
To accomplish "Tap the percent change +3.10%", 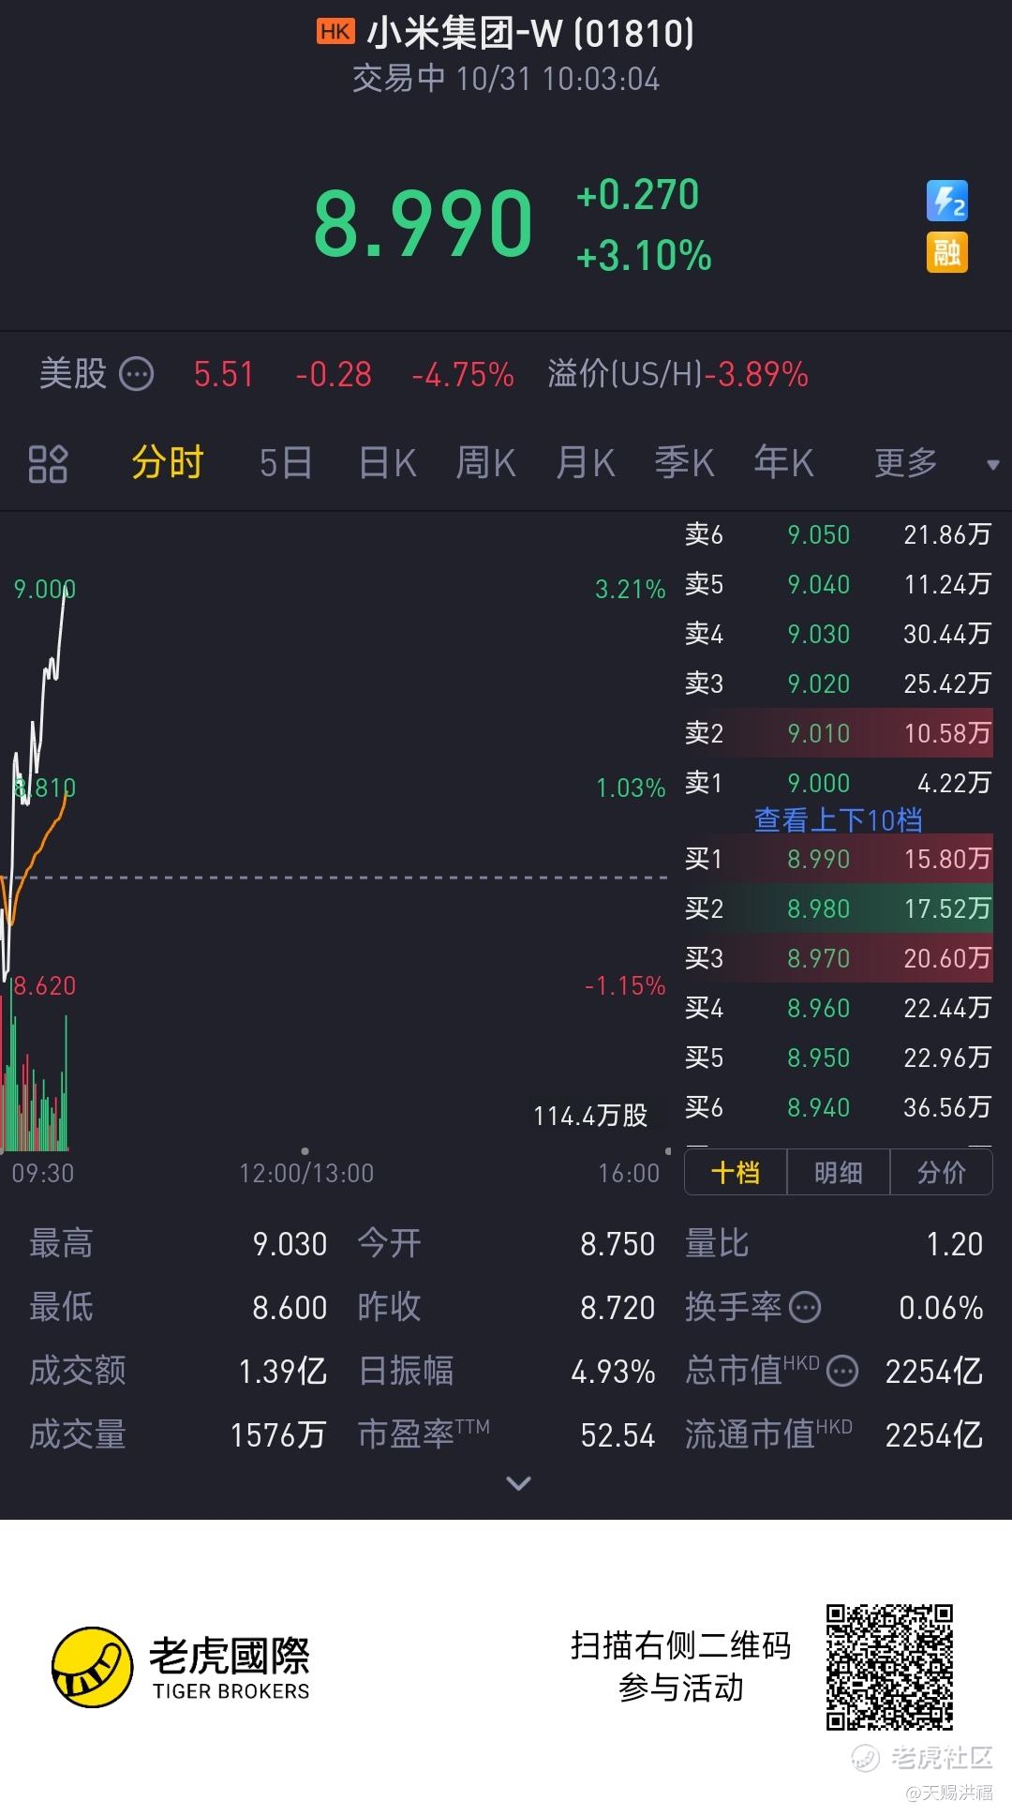I will pyautogui.click(x=644, y=256).
